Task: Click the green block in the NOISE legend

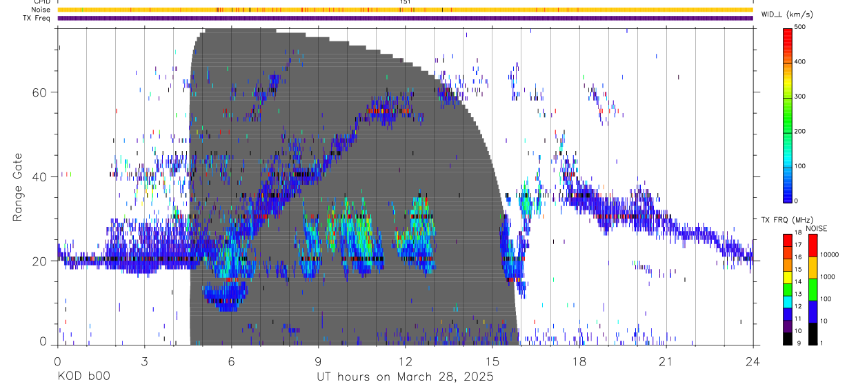Action: pos(813,288)
